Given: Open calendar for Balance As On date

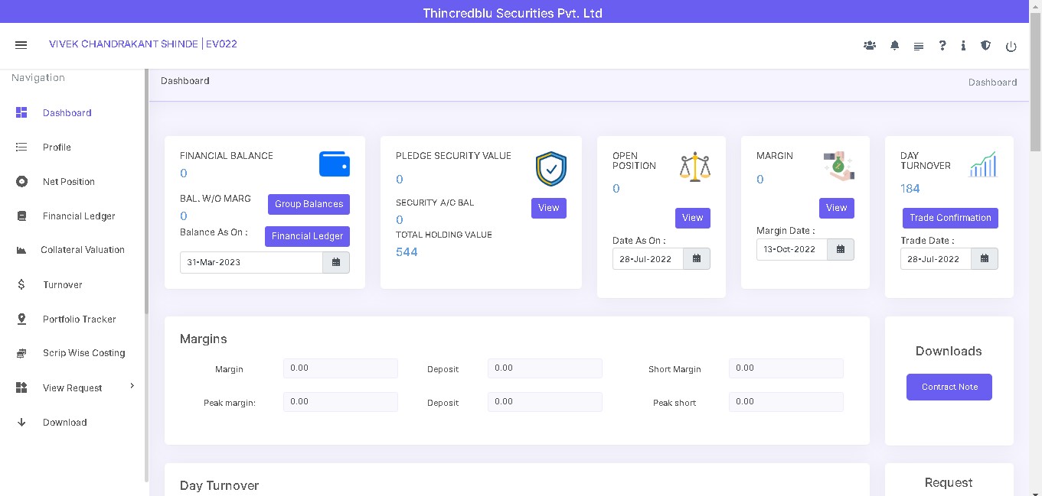Looking at the screenshot, I should tap(336, 262).
